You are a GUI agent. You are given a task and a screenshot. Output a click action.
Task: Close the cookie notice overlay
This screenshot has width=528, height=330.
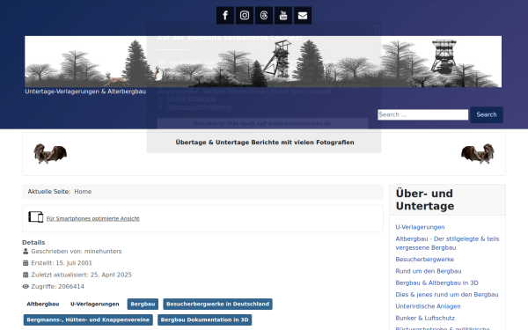[378, 30]
